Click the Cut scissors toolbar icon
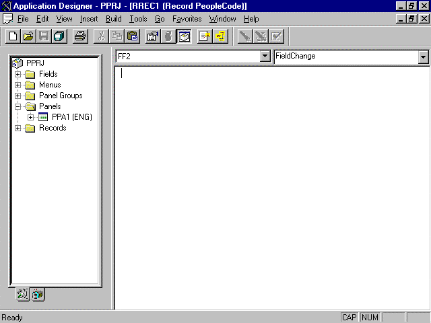Image resolution: width=431 pixels, height=323 pixels. [x=102, y=36]
